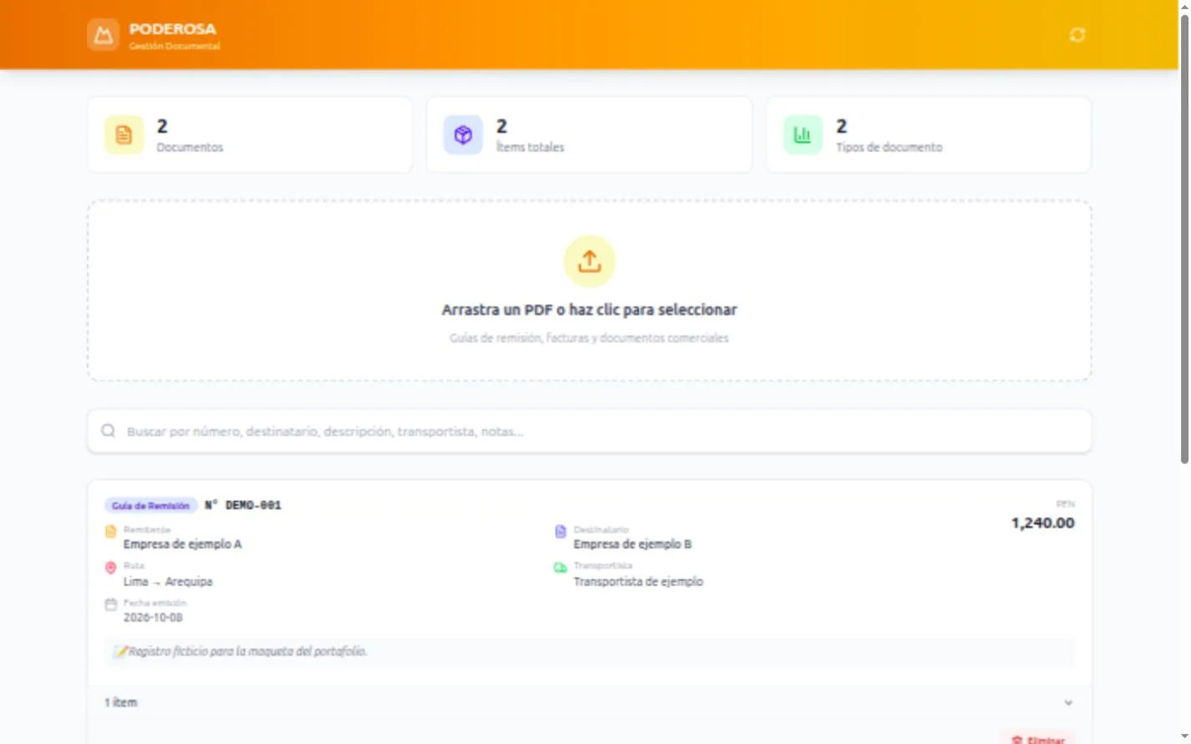Screen dimensions: 1191x744
Task: Expand the 1 ítem items list
Action: tap(589, 702)
